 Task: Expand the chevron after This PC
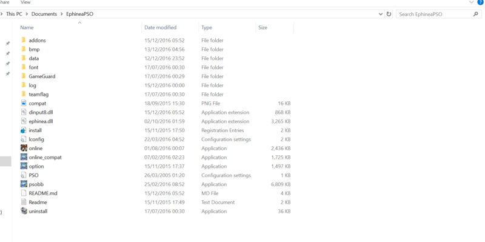(27, 14)
